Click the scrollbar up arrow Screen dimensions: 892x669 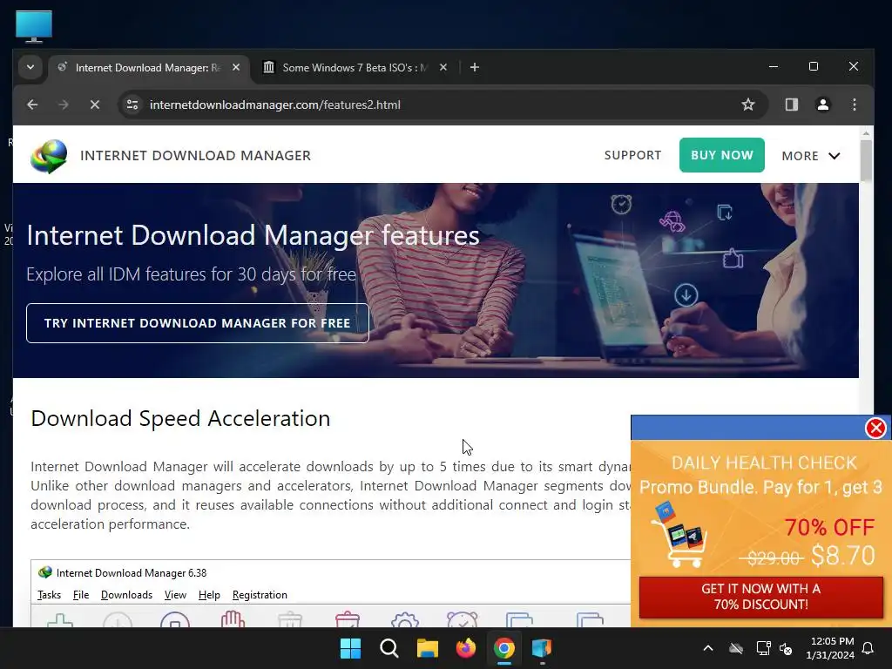click(866, 133)
